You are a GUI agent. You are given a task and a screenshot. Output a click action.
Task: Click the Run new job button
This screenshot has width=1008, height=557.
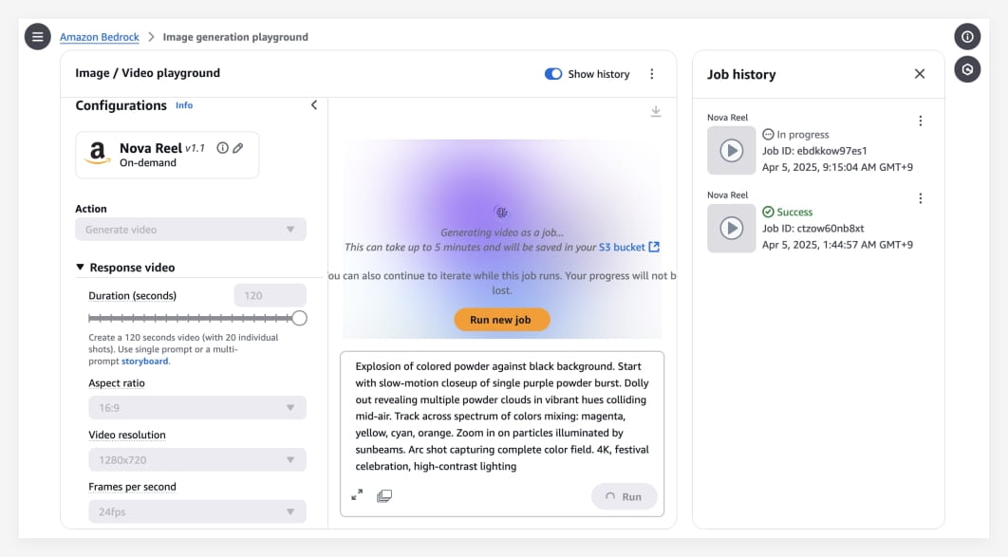tap(501, 319)
